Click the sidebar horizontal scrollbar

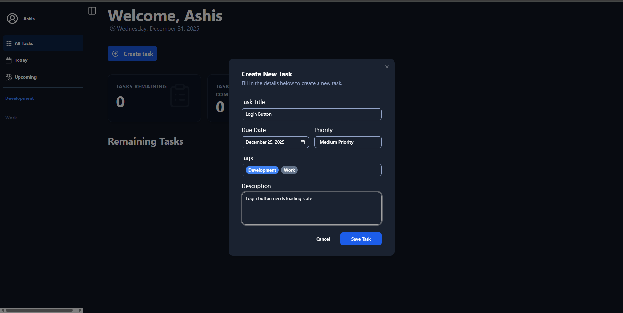pyautogui.click(x=39, y=310)
